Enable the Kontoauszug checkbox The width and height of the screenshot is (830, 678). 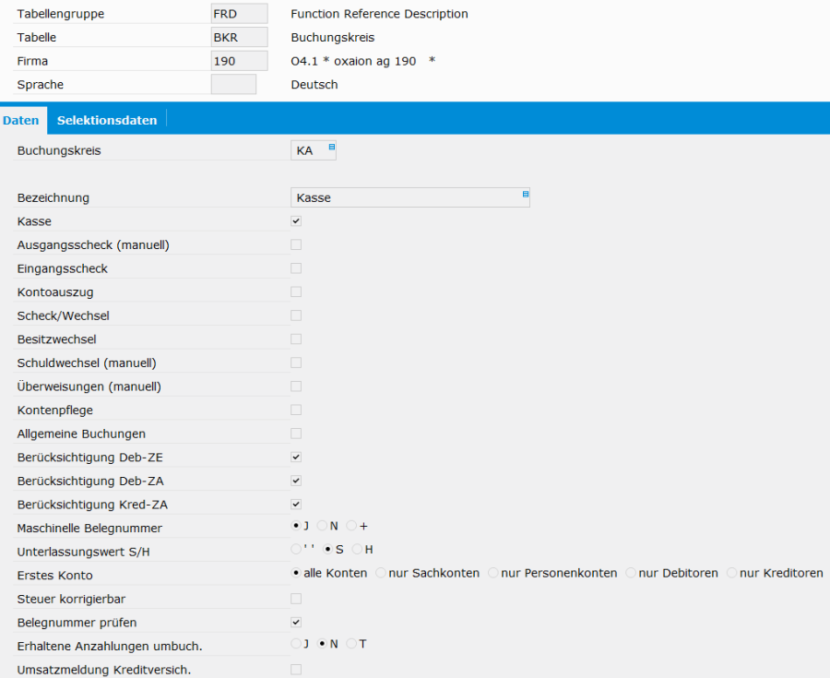point(296,291)
